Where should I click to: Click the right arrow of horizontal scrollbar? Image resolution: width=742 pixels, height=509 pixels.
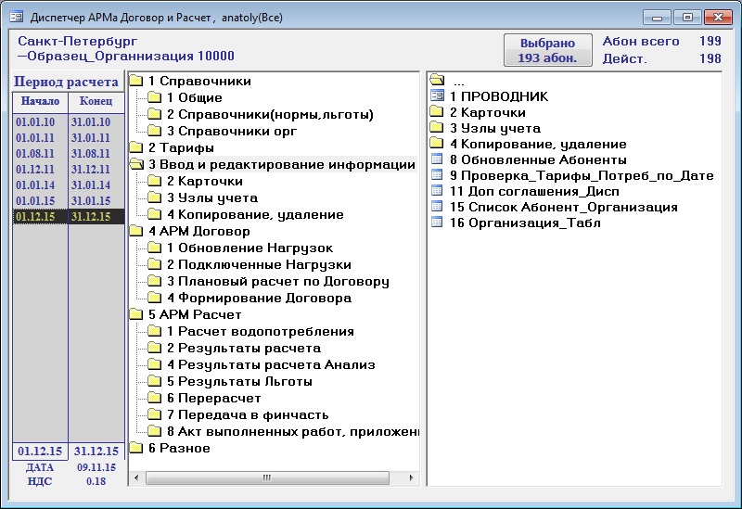(x=410, y=477)
